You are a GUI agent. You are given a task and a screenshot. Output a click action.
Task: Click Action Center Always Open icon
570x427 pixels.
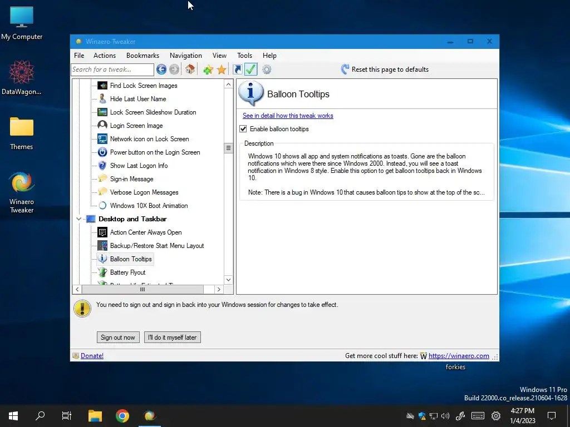(x=102, y=232)
